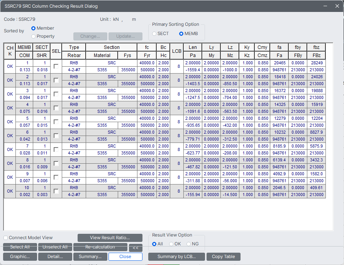Click the Unselect All button
344x265 pixels.
55,247
